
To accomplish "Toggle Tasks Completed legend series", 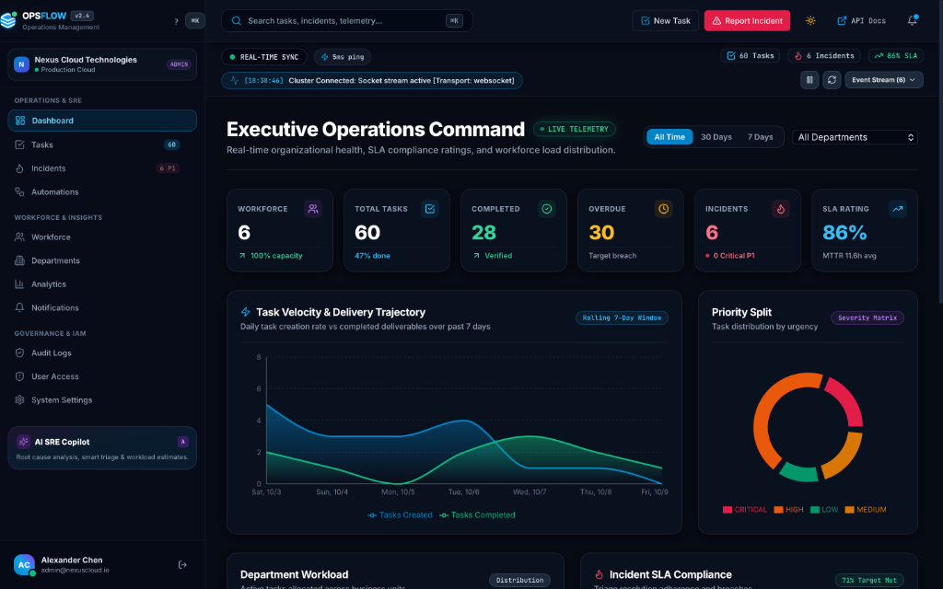I will (477, 515).
